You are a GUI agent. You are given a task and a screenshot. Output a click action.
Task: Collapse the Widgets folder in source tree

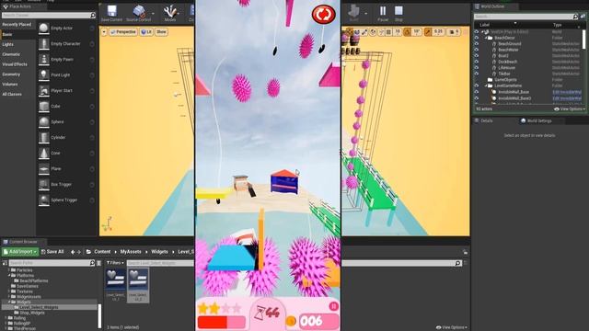pos(9,302)
